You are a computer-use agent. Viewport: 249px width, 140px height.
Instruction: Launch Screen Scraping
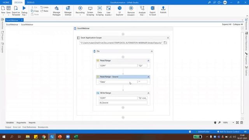pyautogui.click(x=90, y=10)
